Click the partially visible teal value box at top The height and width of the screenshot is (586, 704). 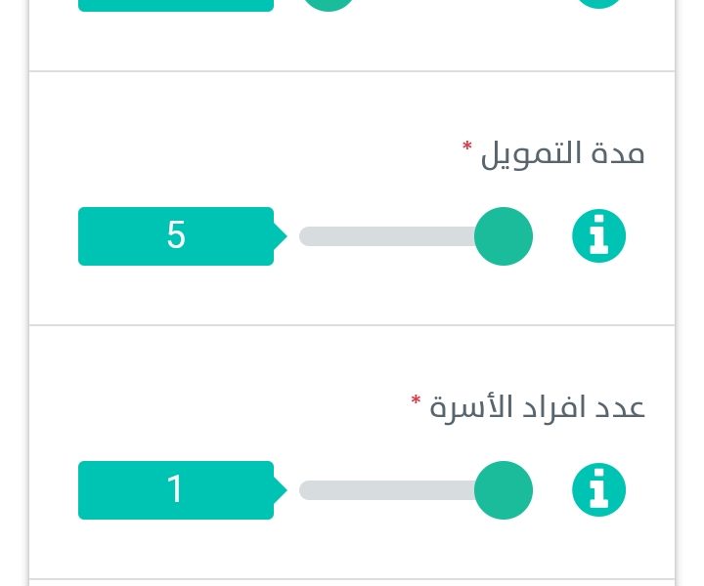coord(176,6)
